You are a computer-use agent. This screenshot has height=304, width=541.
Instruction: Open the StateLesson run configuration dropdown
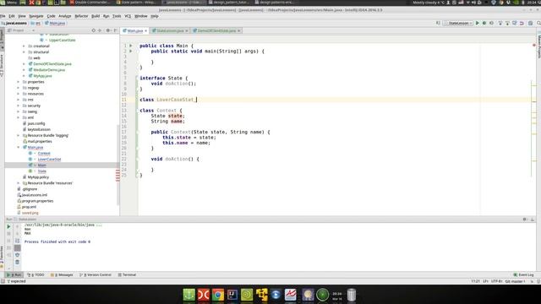[458, 23]
